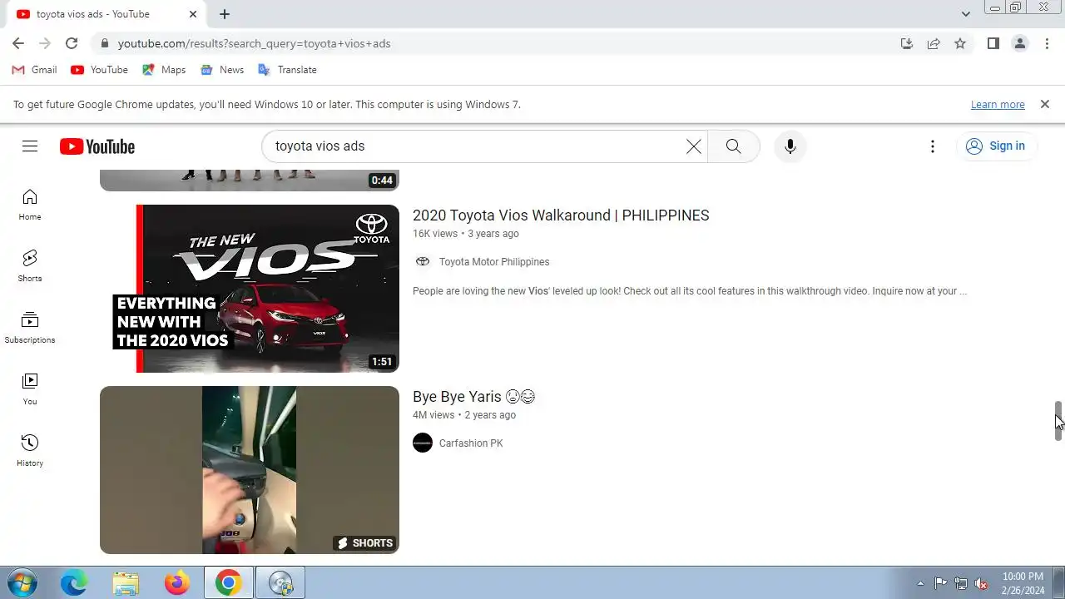The image size is (1065, 599).
Task: Click the Sign in button
Action: coord(996,146)
